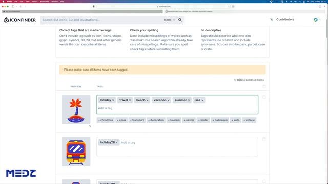Click the Iconfinder logo

(19, 20)
